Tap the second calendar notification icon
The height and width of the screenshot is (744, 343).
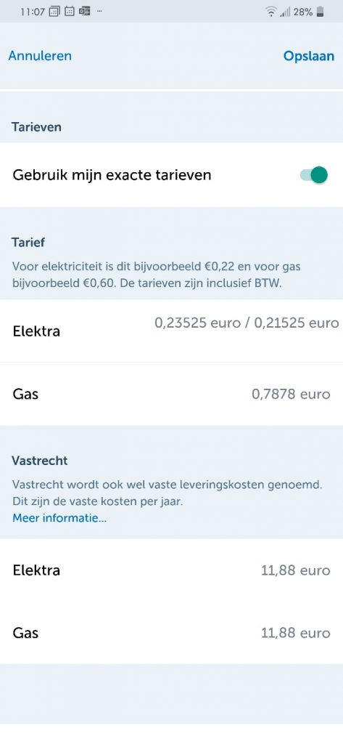click(x=69, y=12)
